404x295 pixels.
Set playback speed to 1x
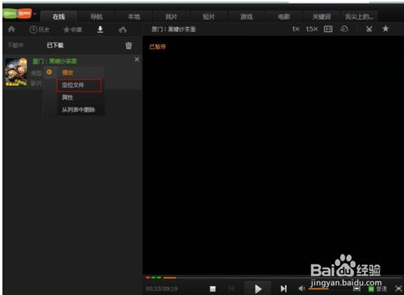tap(296, 29)
